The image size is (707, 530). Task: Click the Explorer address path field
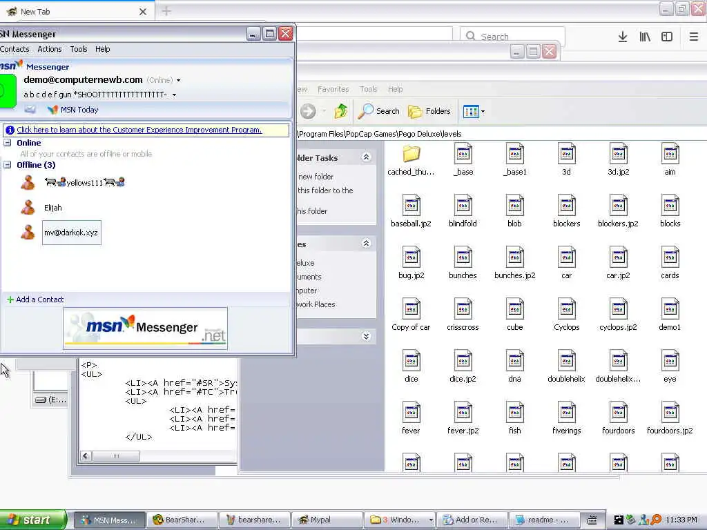pos(501,133)
